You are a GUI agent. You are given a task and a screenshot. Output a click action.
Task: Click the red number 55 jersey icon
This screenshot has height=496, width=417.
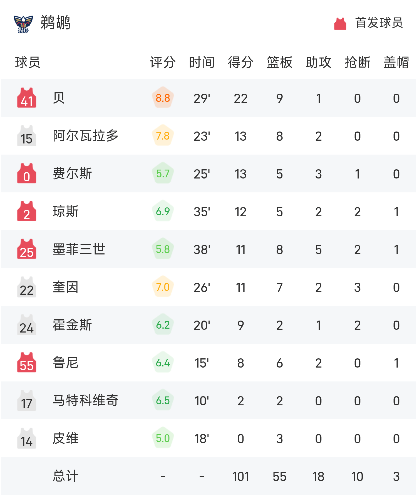(x=27, y=363)
